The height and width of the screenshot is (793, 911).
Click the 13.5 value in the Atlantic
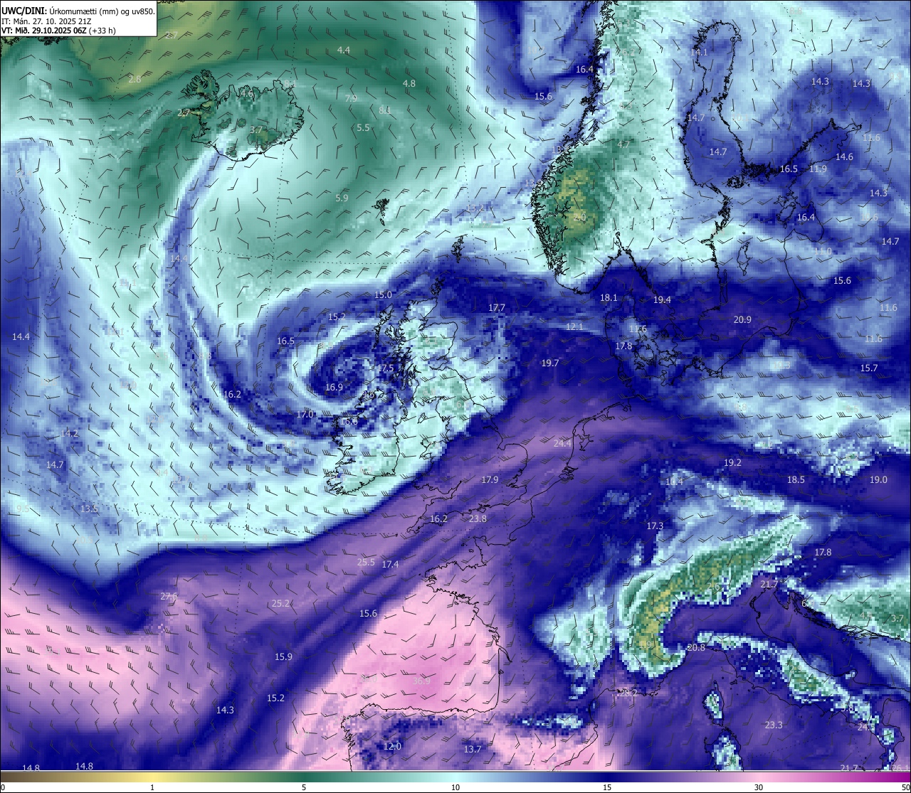(x=89, y=509)
